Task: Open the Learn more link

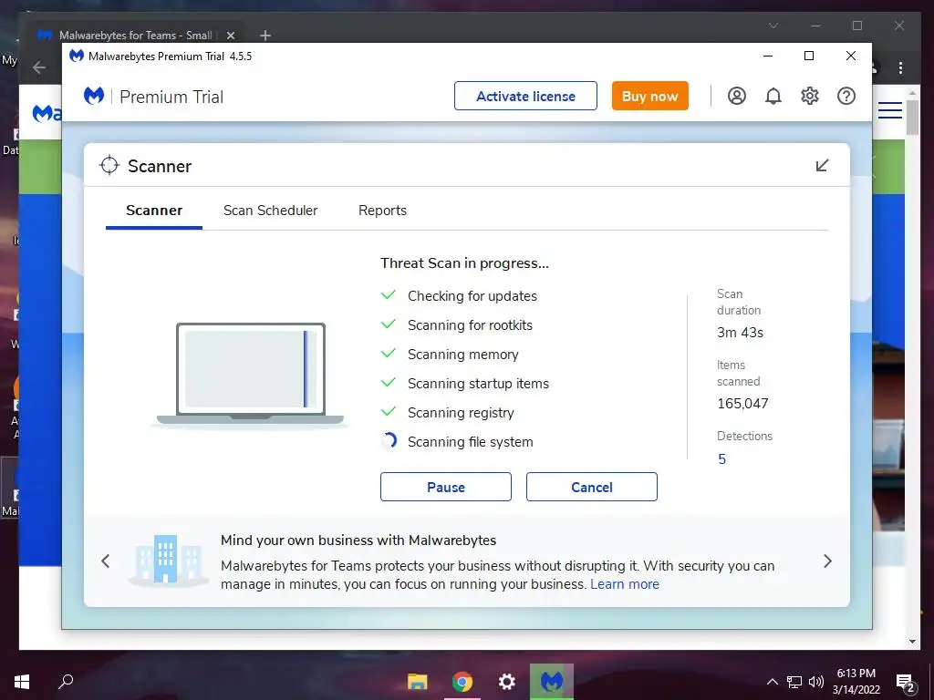Action: (625, 584)
